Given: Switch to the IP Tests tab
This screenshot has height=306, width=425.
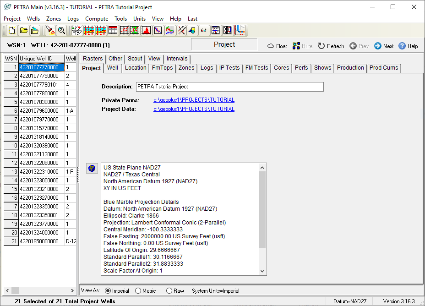Looking at the screenshot, I should [x=229, y=68].
